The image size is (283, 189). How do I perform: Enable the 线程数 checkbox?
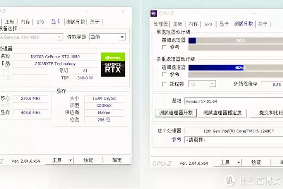[x=164, y=84]
